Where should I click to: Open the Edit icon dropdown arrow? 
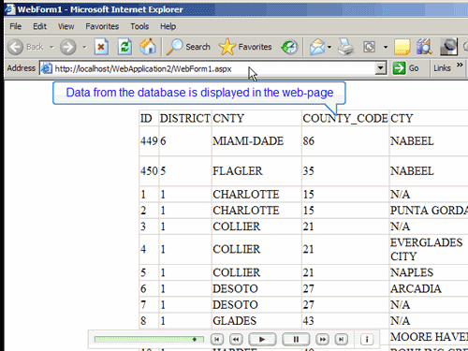pos(386,47)
